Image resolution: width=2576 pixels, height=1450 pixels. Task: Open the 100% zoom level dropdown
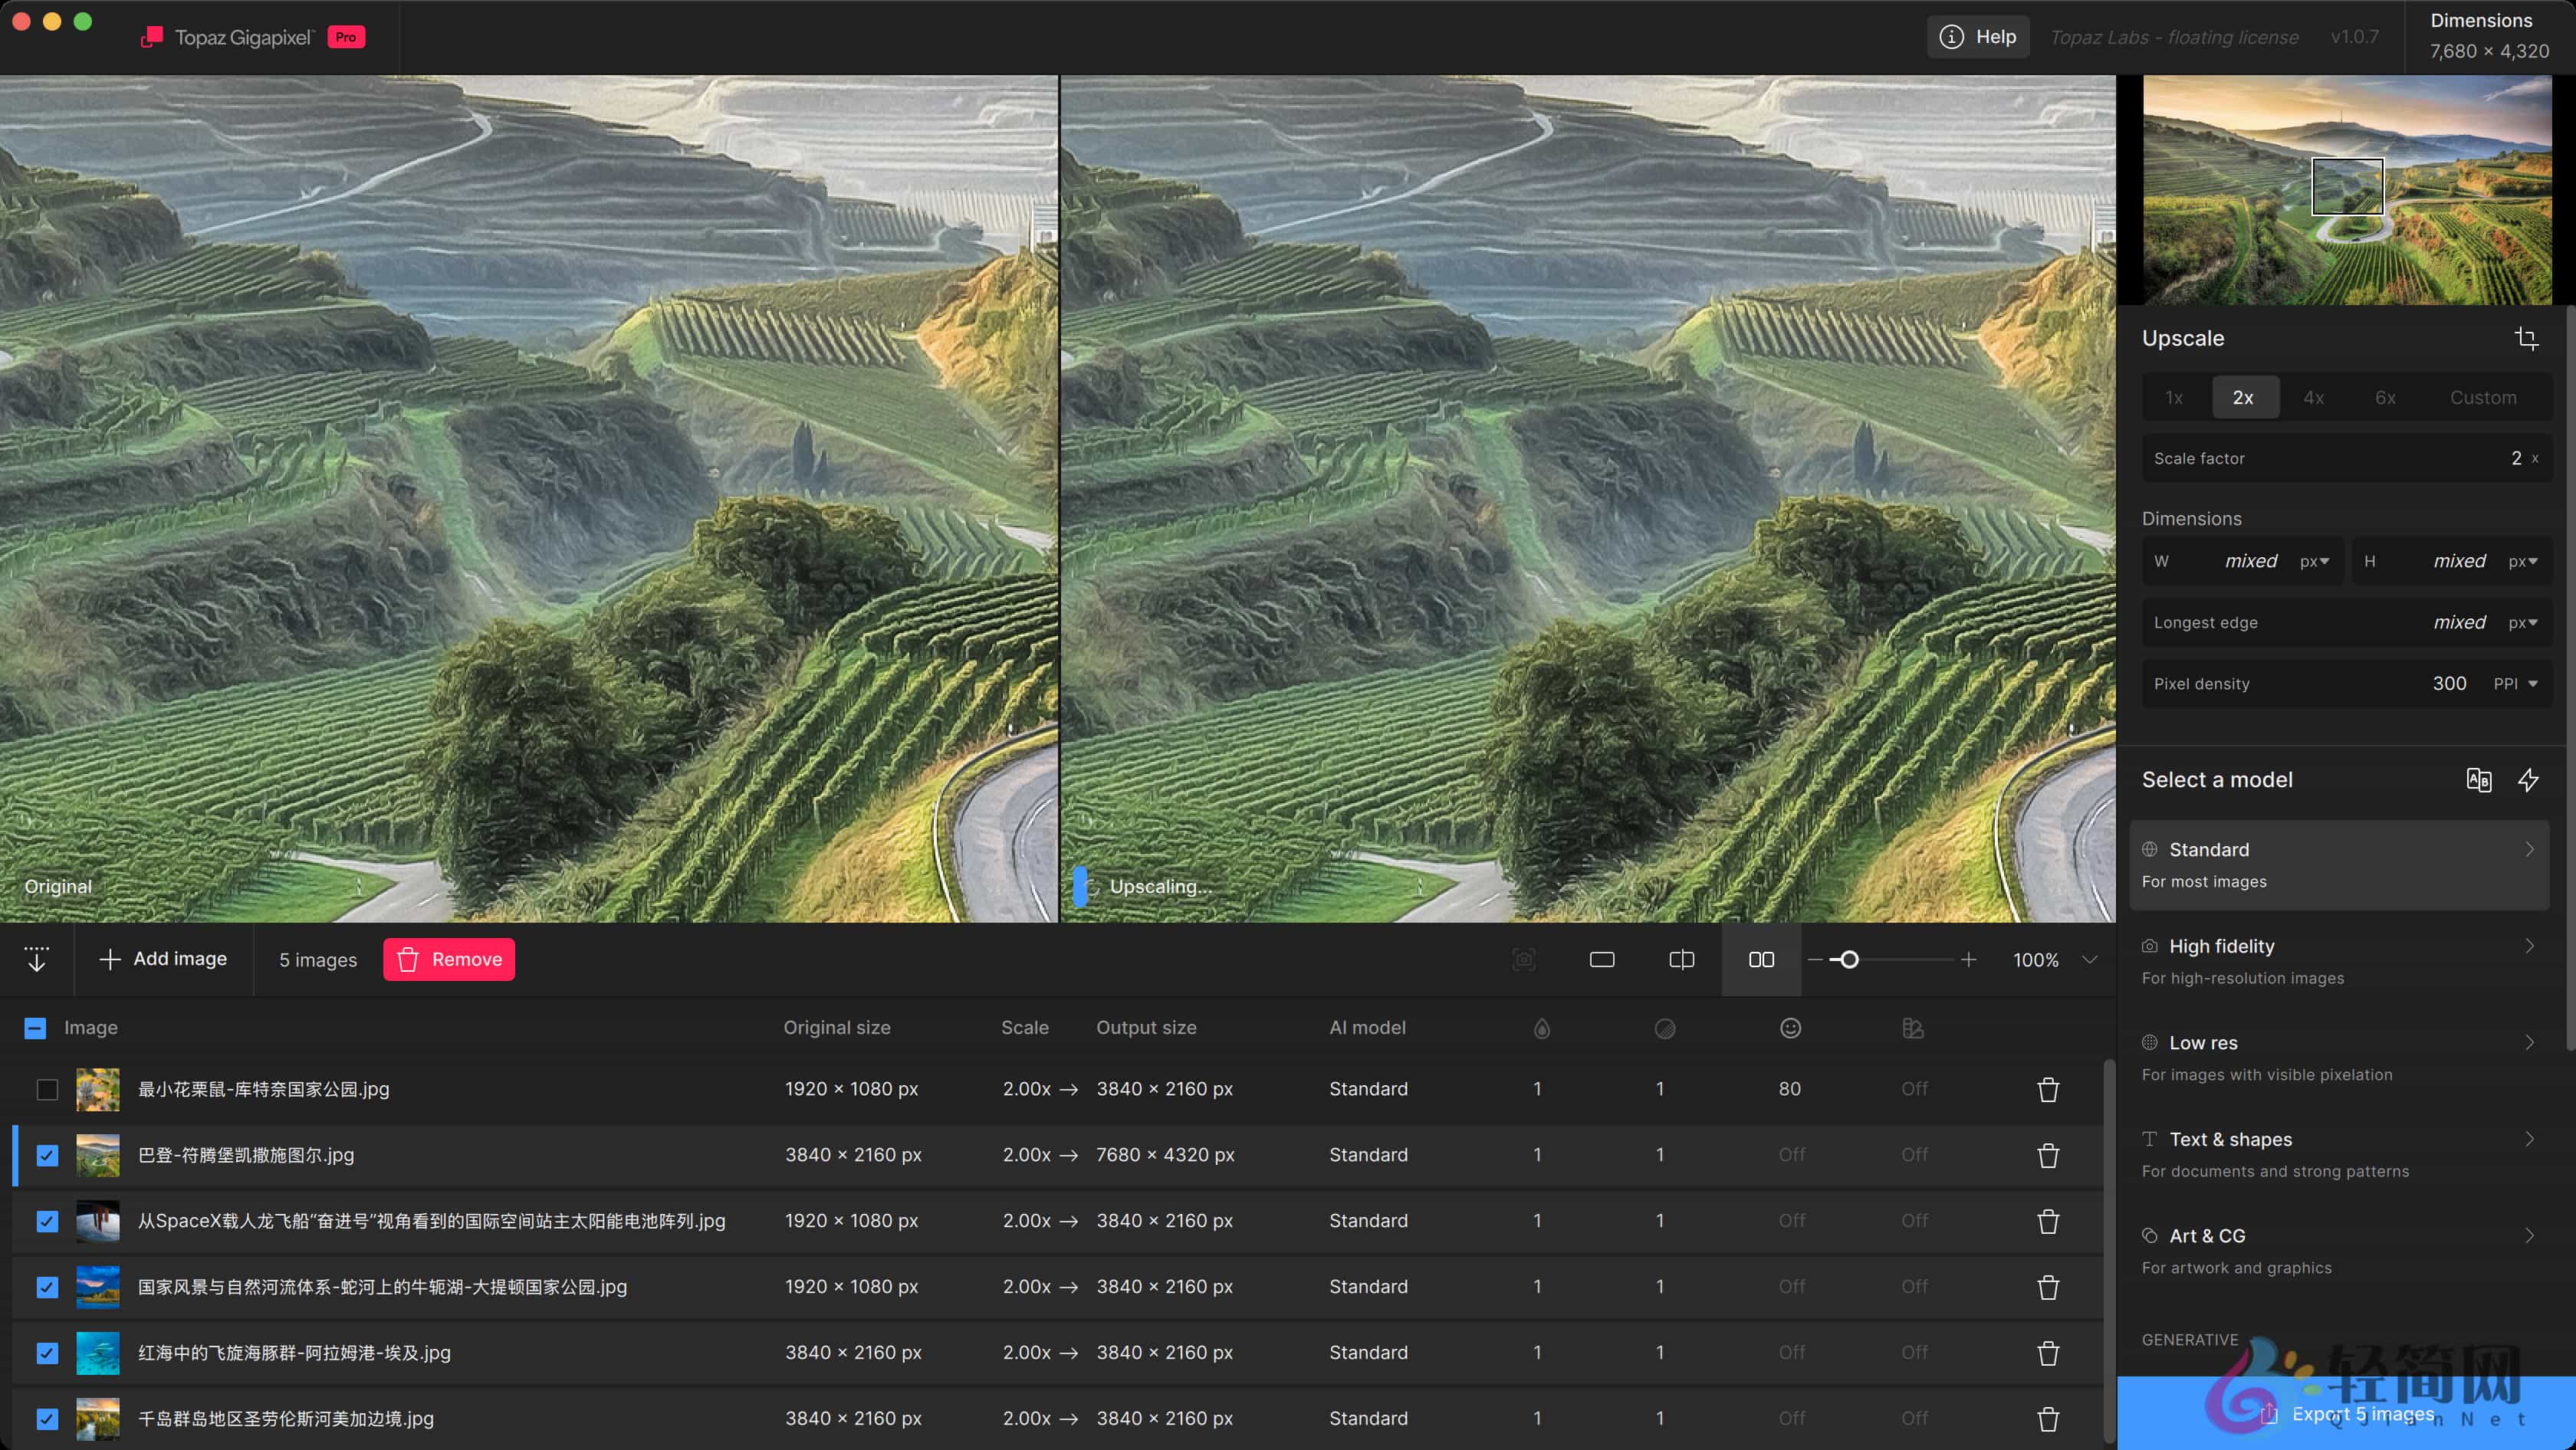[2089, 960]
